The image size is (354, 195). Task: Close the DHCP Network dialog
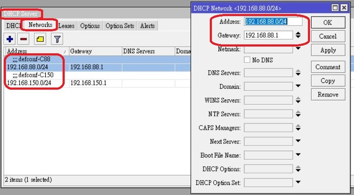coord(344,8)
